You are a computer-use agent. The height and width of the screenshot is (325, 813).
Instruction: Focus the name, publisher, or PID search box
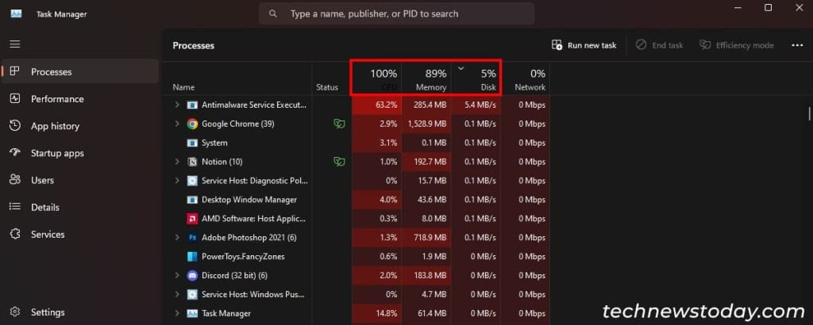[397, 13]
